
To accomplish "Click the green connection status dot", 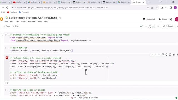I will point(176,98).
